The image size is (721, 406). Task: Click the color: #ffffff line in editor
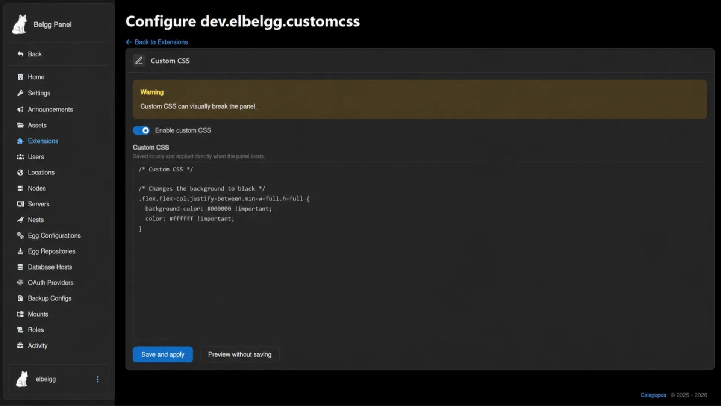coord(190,218)
